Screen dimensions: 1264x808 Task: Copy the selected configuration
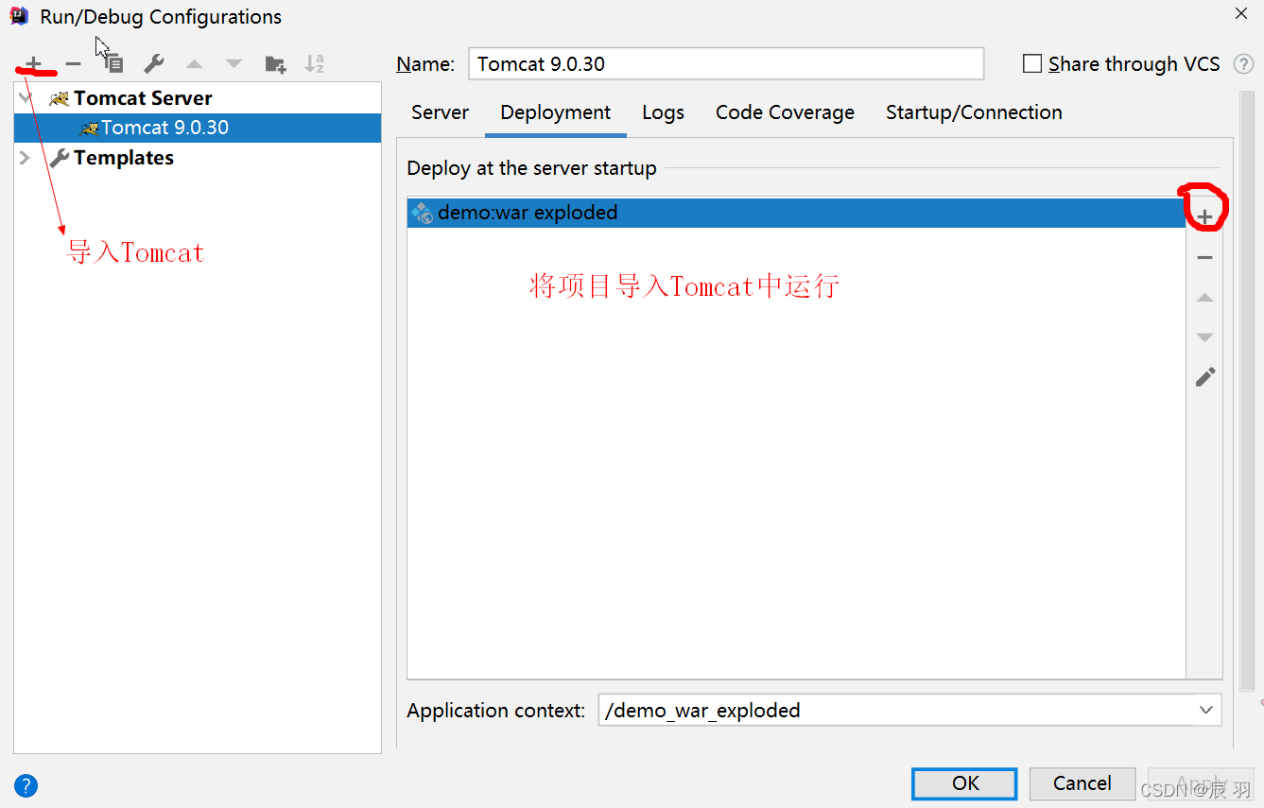pyautogui.click(x=113, y=63)
